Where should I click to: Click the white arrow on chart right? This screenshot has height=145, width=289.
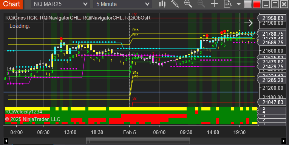(x=249, y=23)
